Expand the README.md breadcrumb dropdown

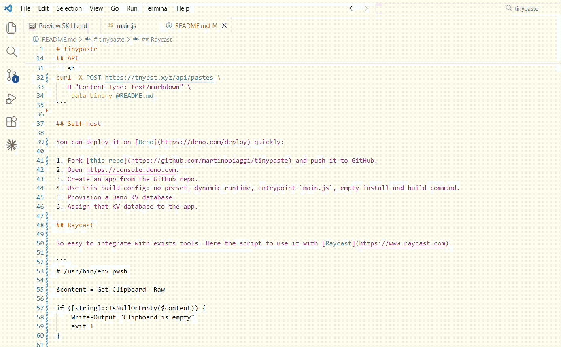55,40
